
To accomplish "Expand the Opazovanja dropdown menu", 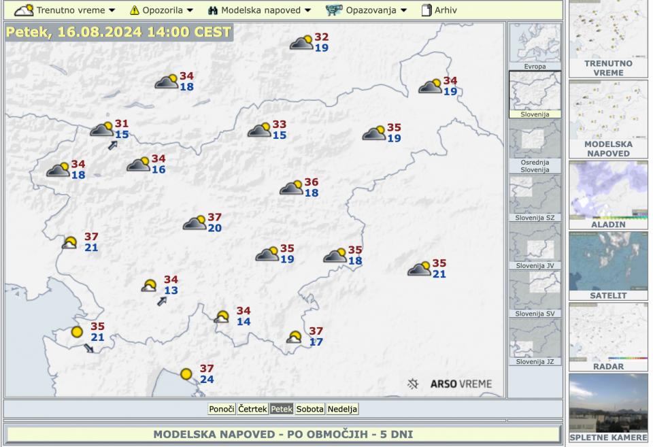I will click(x=403, y=10).
